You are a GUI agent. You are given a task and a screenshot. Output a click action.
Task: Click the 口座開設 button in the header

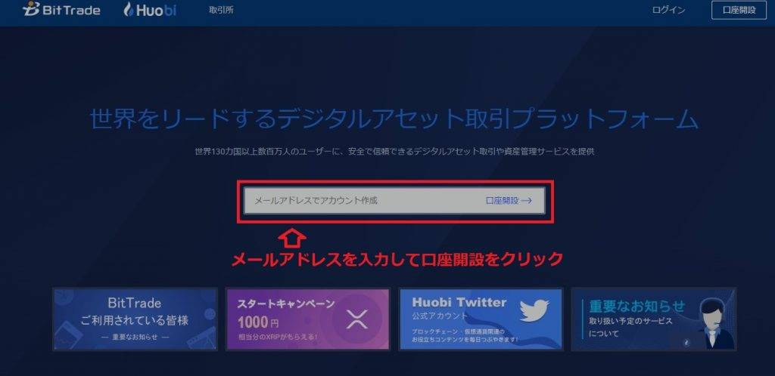[x=739, y=10]
